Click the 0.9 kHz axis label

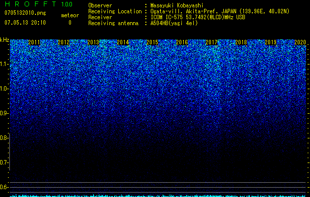4,113
